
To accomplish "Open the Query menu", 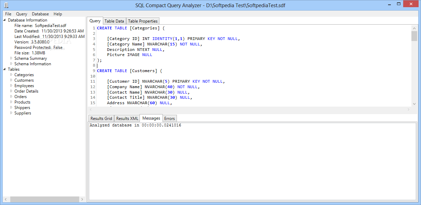I will [22, 14].
